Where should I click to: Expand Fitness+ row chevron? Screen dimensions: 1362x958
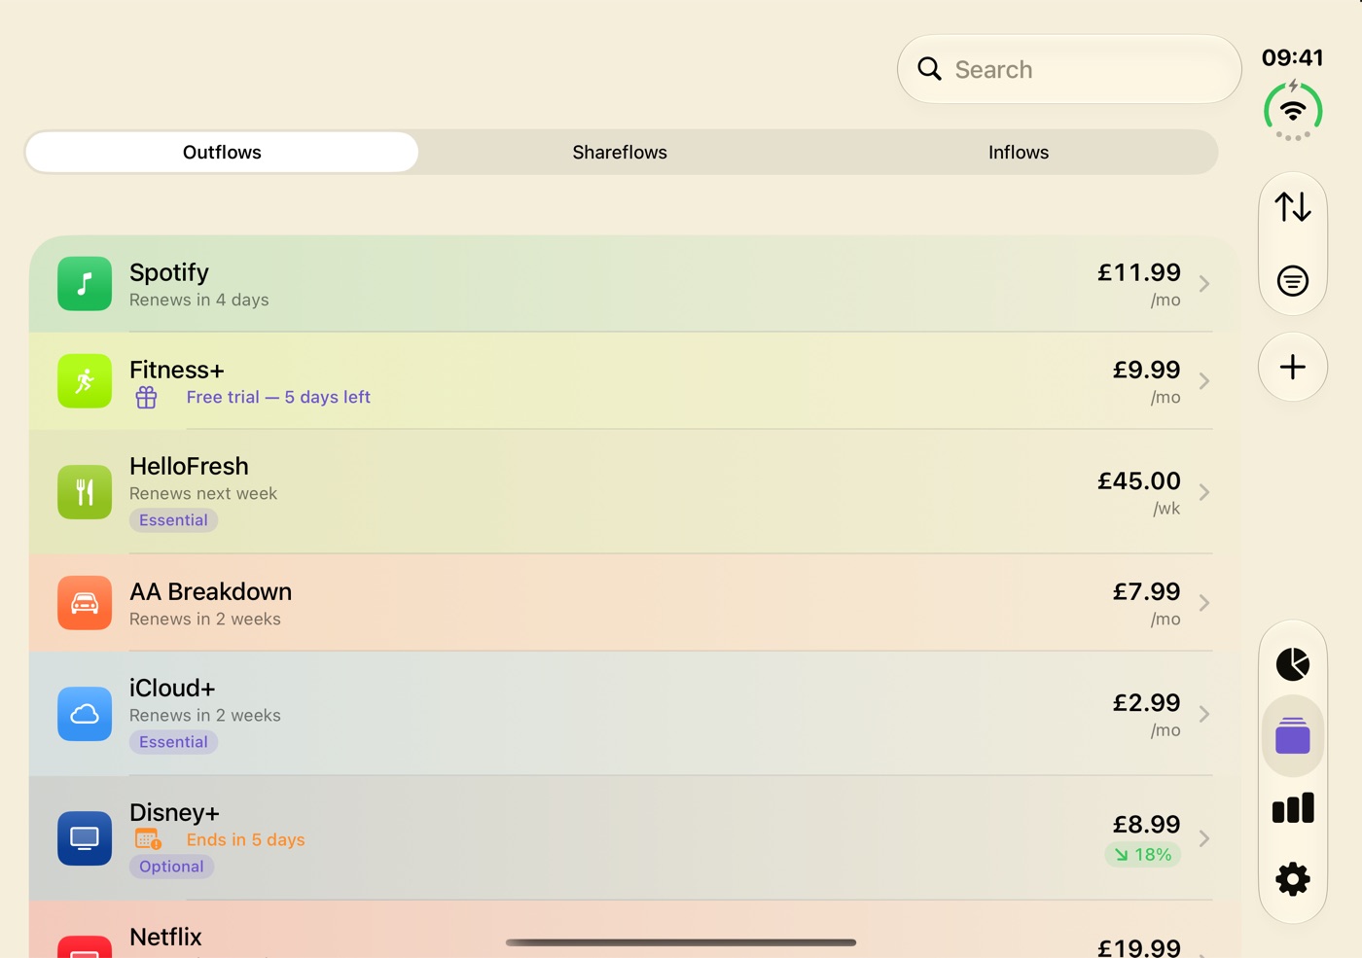pyautogui.click(x=1204, y=381)
